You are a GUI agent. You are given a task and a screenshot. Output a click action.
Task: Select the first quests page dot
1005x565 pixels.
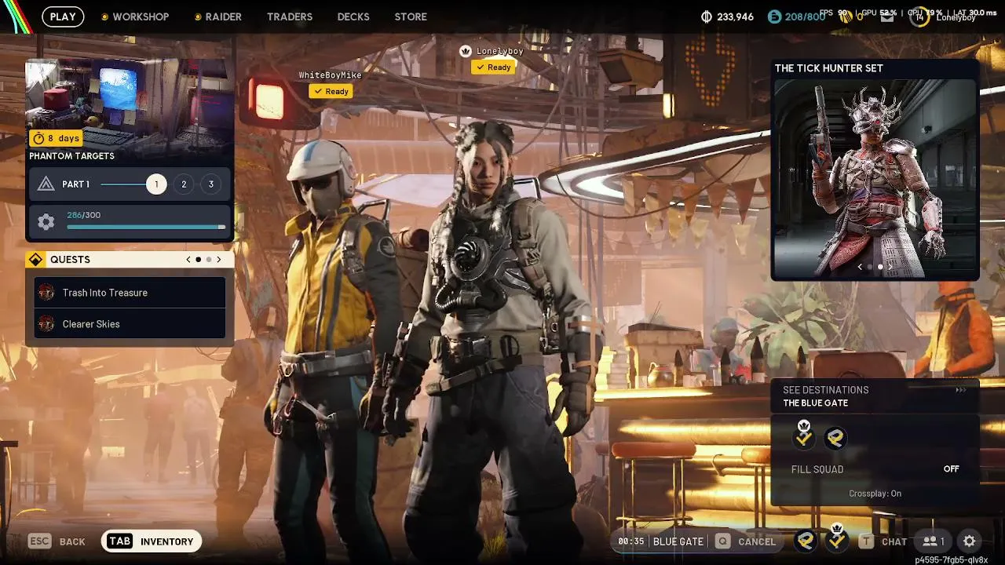click(198, 260)
